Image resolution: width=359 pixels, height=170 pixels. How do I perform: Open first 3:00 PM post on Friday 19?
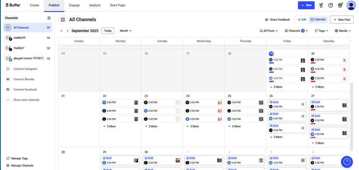point(287,60)
